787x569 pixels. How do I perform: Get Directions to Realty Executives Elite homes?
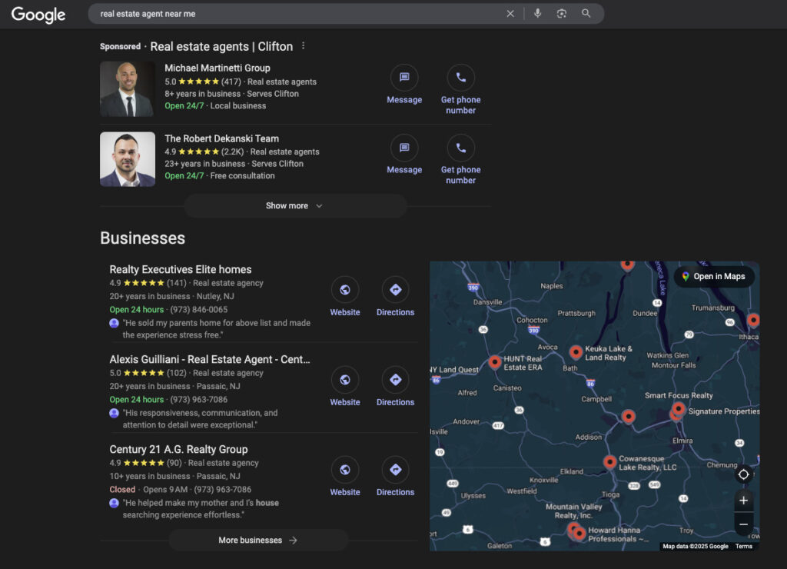point(396,296)
